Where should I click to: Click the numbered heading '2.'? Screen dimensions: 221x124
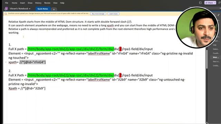point(10,71)
